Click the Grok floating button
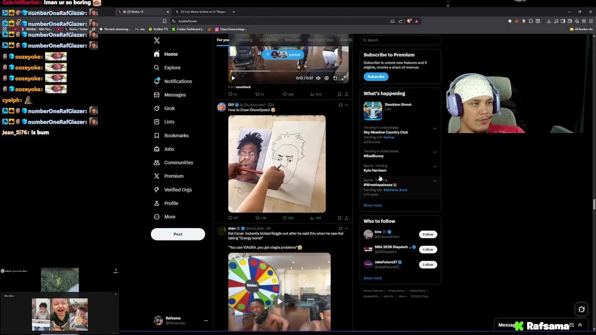Viewport: 596px width, 335px height. tap(582, 309)
